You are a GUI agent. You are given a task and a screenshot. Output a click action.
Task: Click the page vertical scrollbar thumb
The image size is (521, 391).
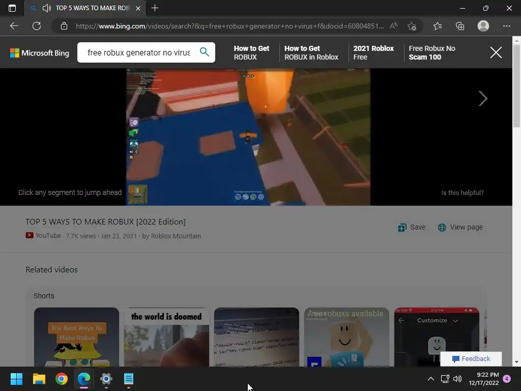[516, 86]
